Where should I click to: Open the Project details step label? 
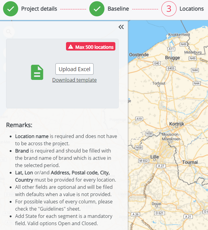(39, 9)
